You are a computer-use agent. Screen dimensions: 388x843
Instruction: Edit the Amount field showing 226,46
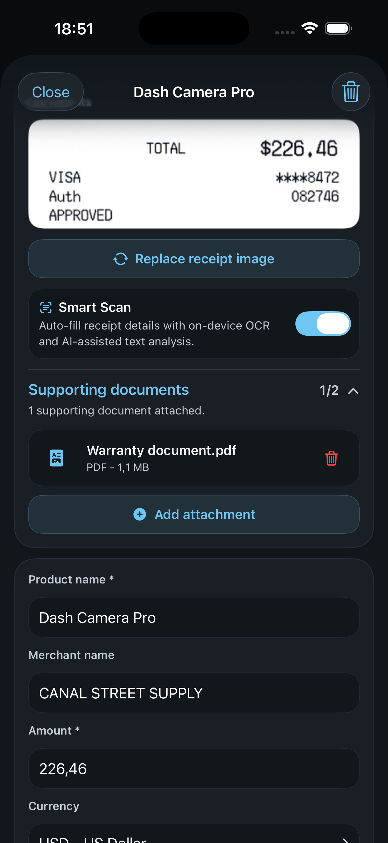(194, 768)
